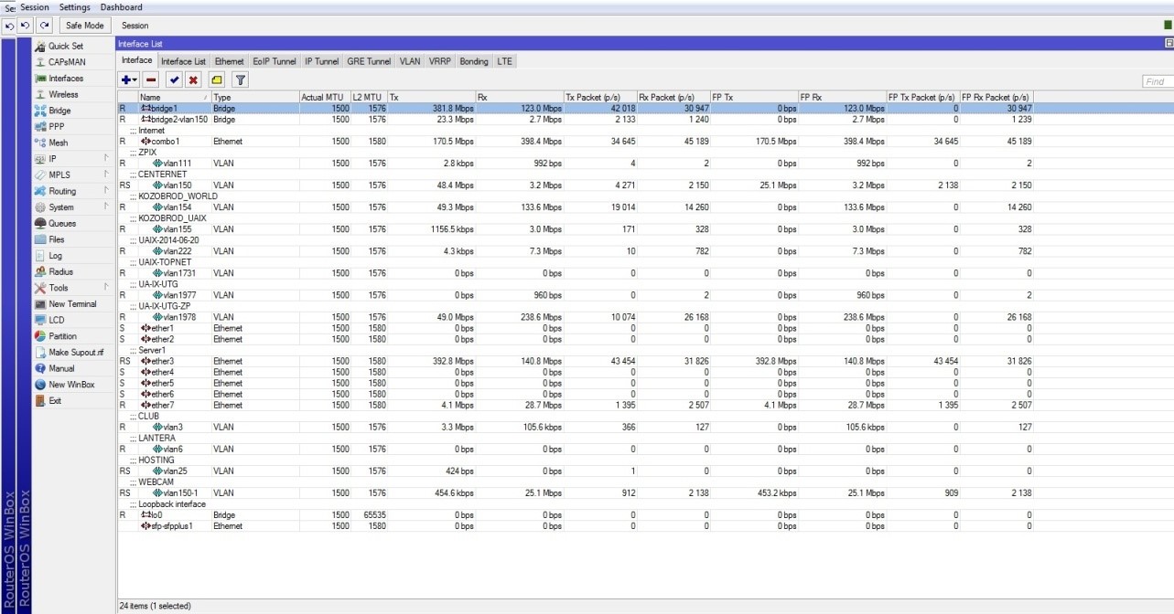
Task: Click the Redo arrow in top toolbar
Action: [44, 26]
